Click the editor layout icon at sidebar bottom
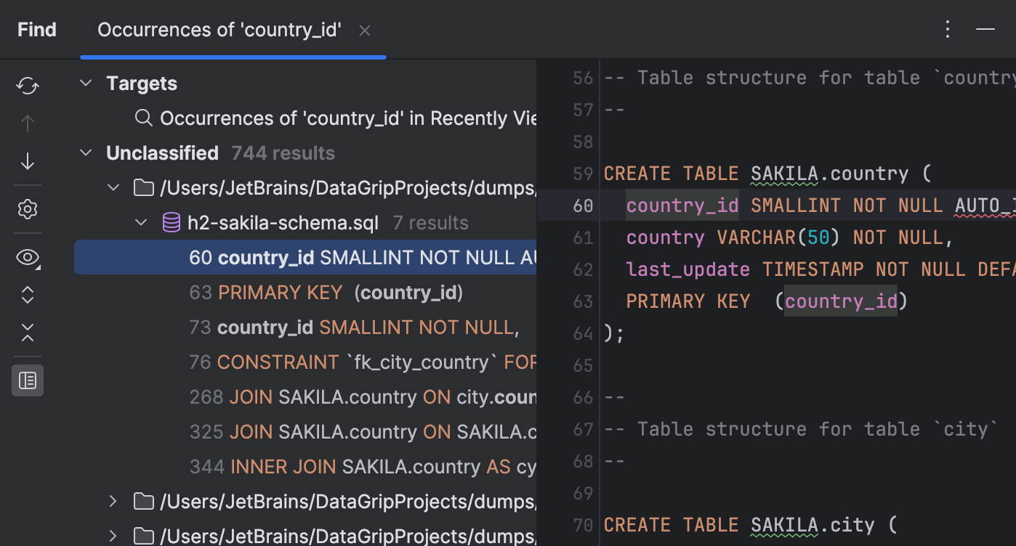Viewport: 1016px width, 546px height. point(27,380)
